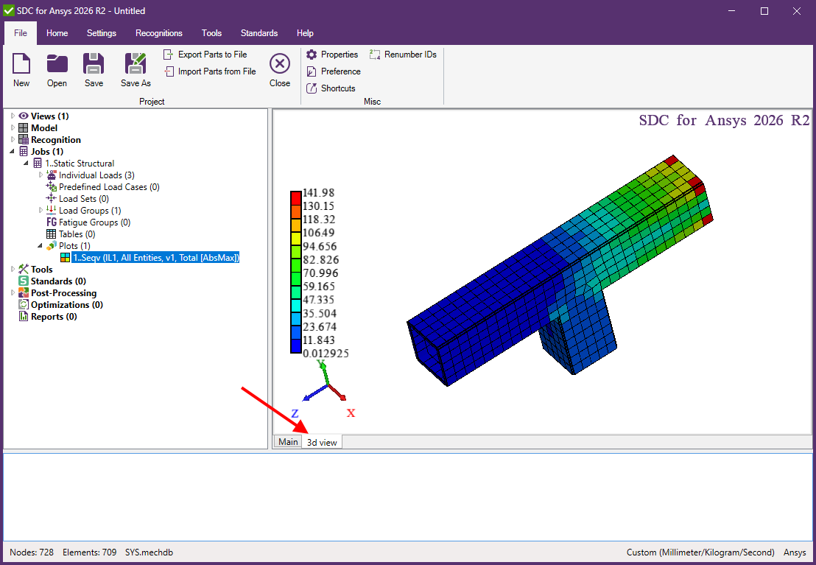Expand Individual Loads (3)
This screenshot has height=565, width=816.
coord(41,175)
